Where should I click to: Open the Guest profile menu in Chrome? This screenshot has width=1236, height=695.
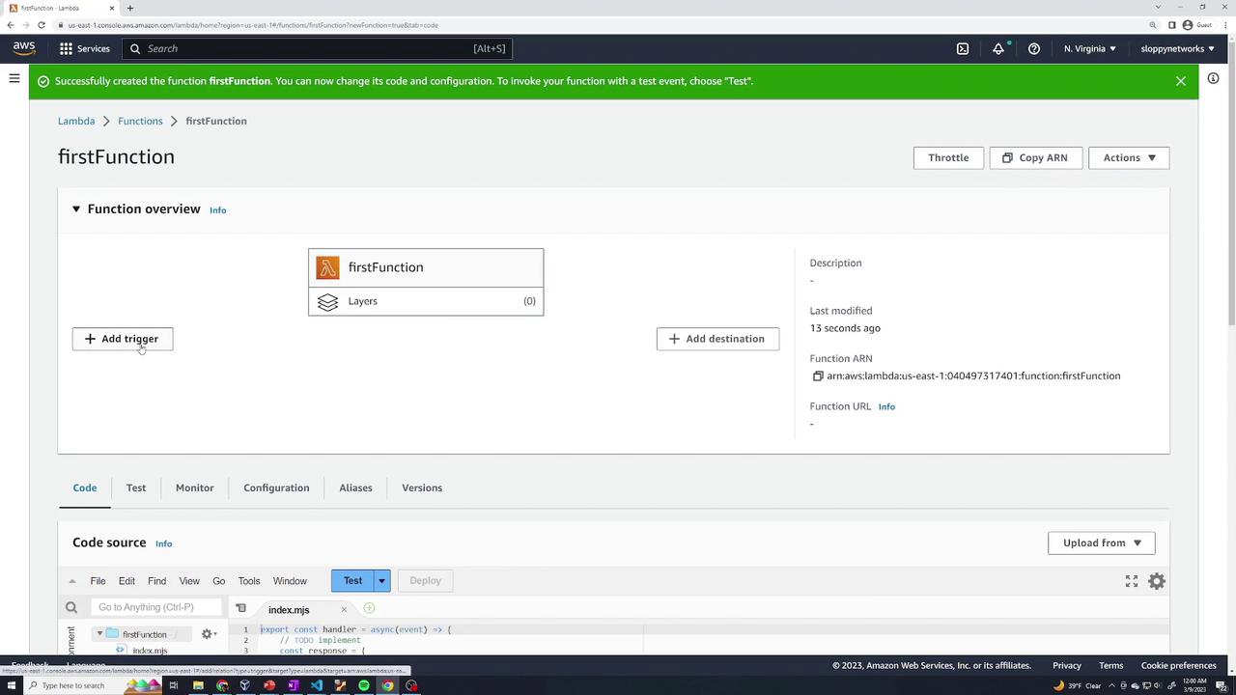coord(1197,25)
